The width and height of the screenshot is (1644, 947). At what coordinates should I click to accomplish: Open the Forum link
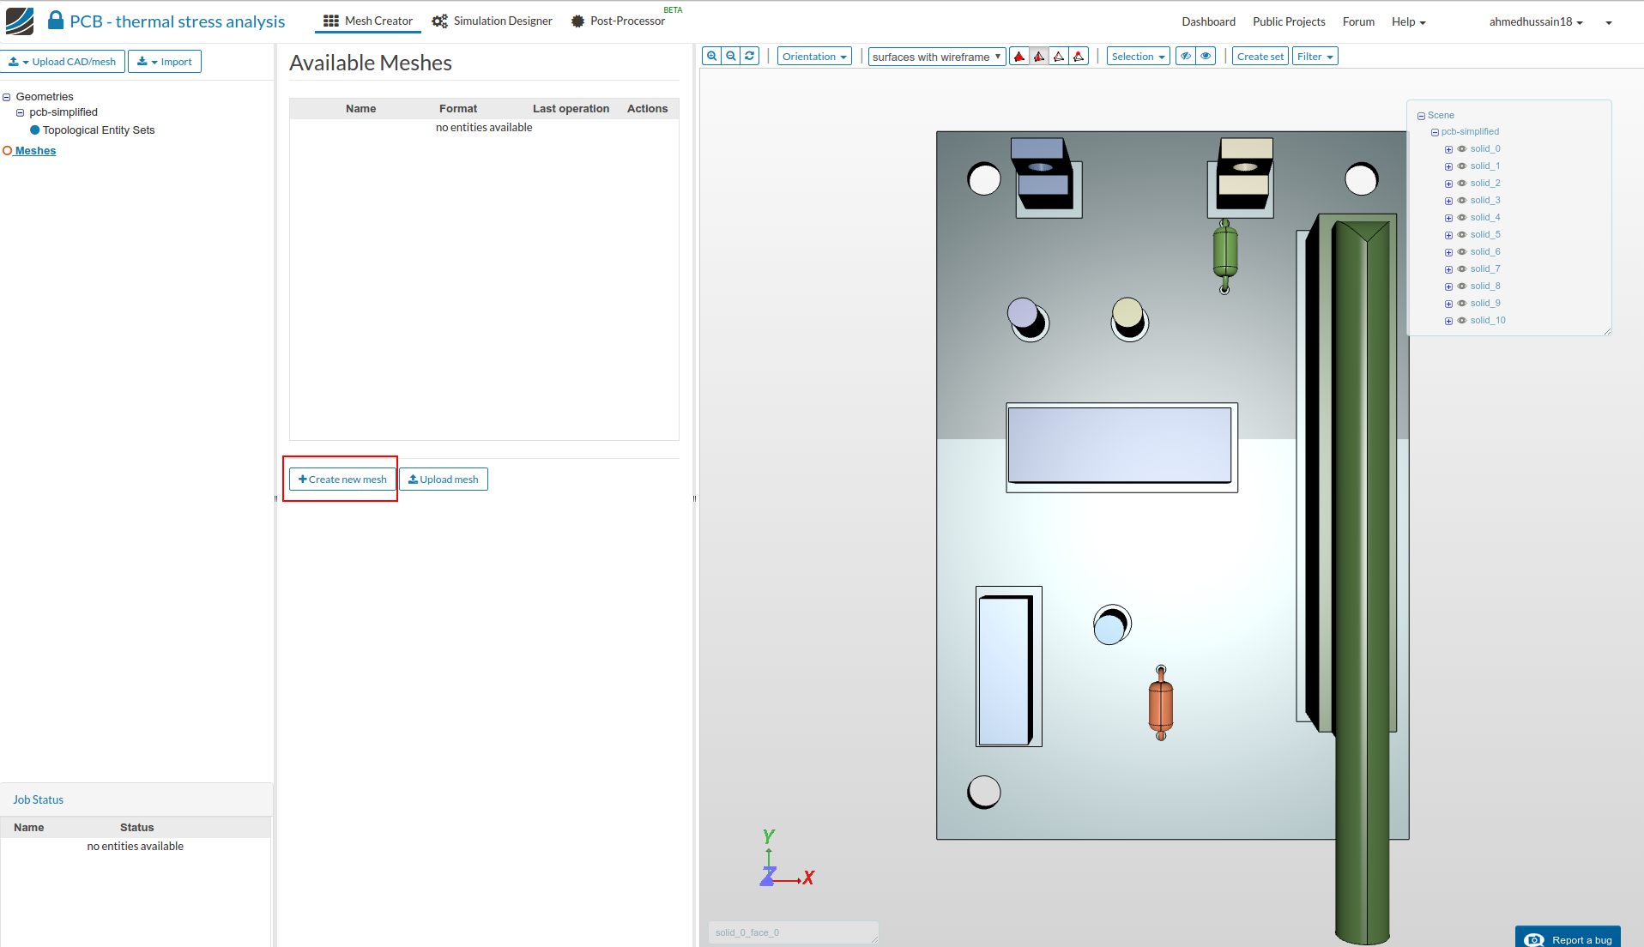coord(1358,22)
